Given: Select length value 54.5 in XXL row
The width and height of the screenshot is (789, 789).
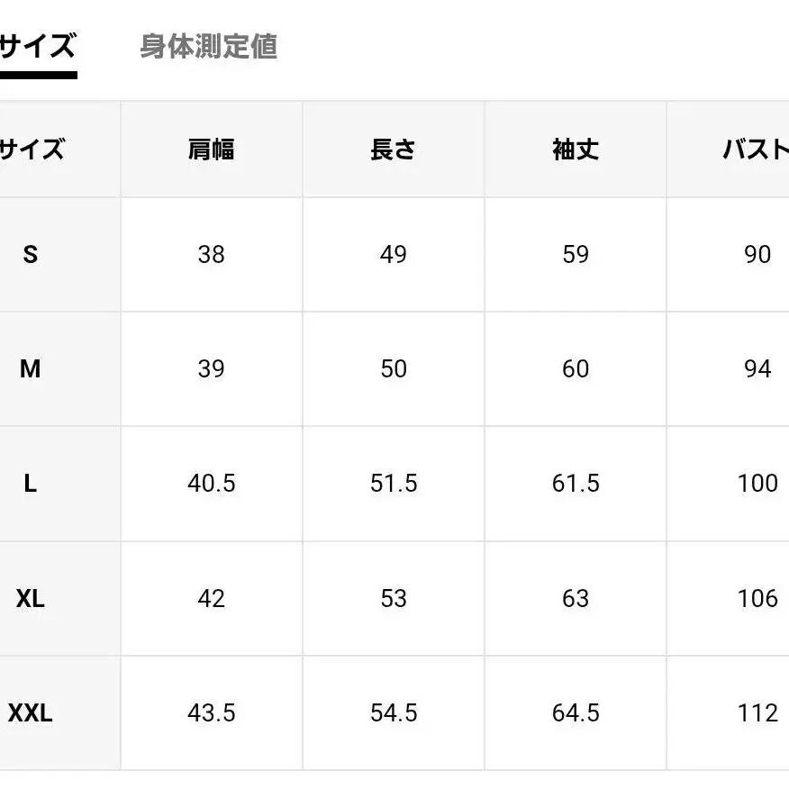Looking at the screenshot, I should [394, 713].
